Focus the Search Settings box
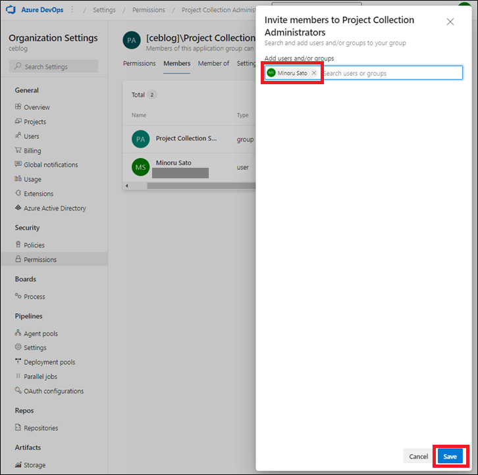Image resolution: width=478 pixels, height=475 pixels. tap(53, 66)
